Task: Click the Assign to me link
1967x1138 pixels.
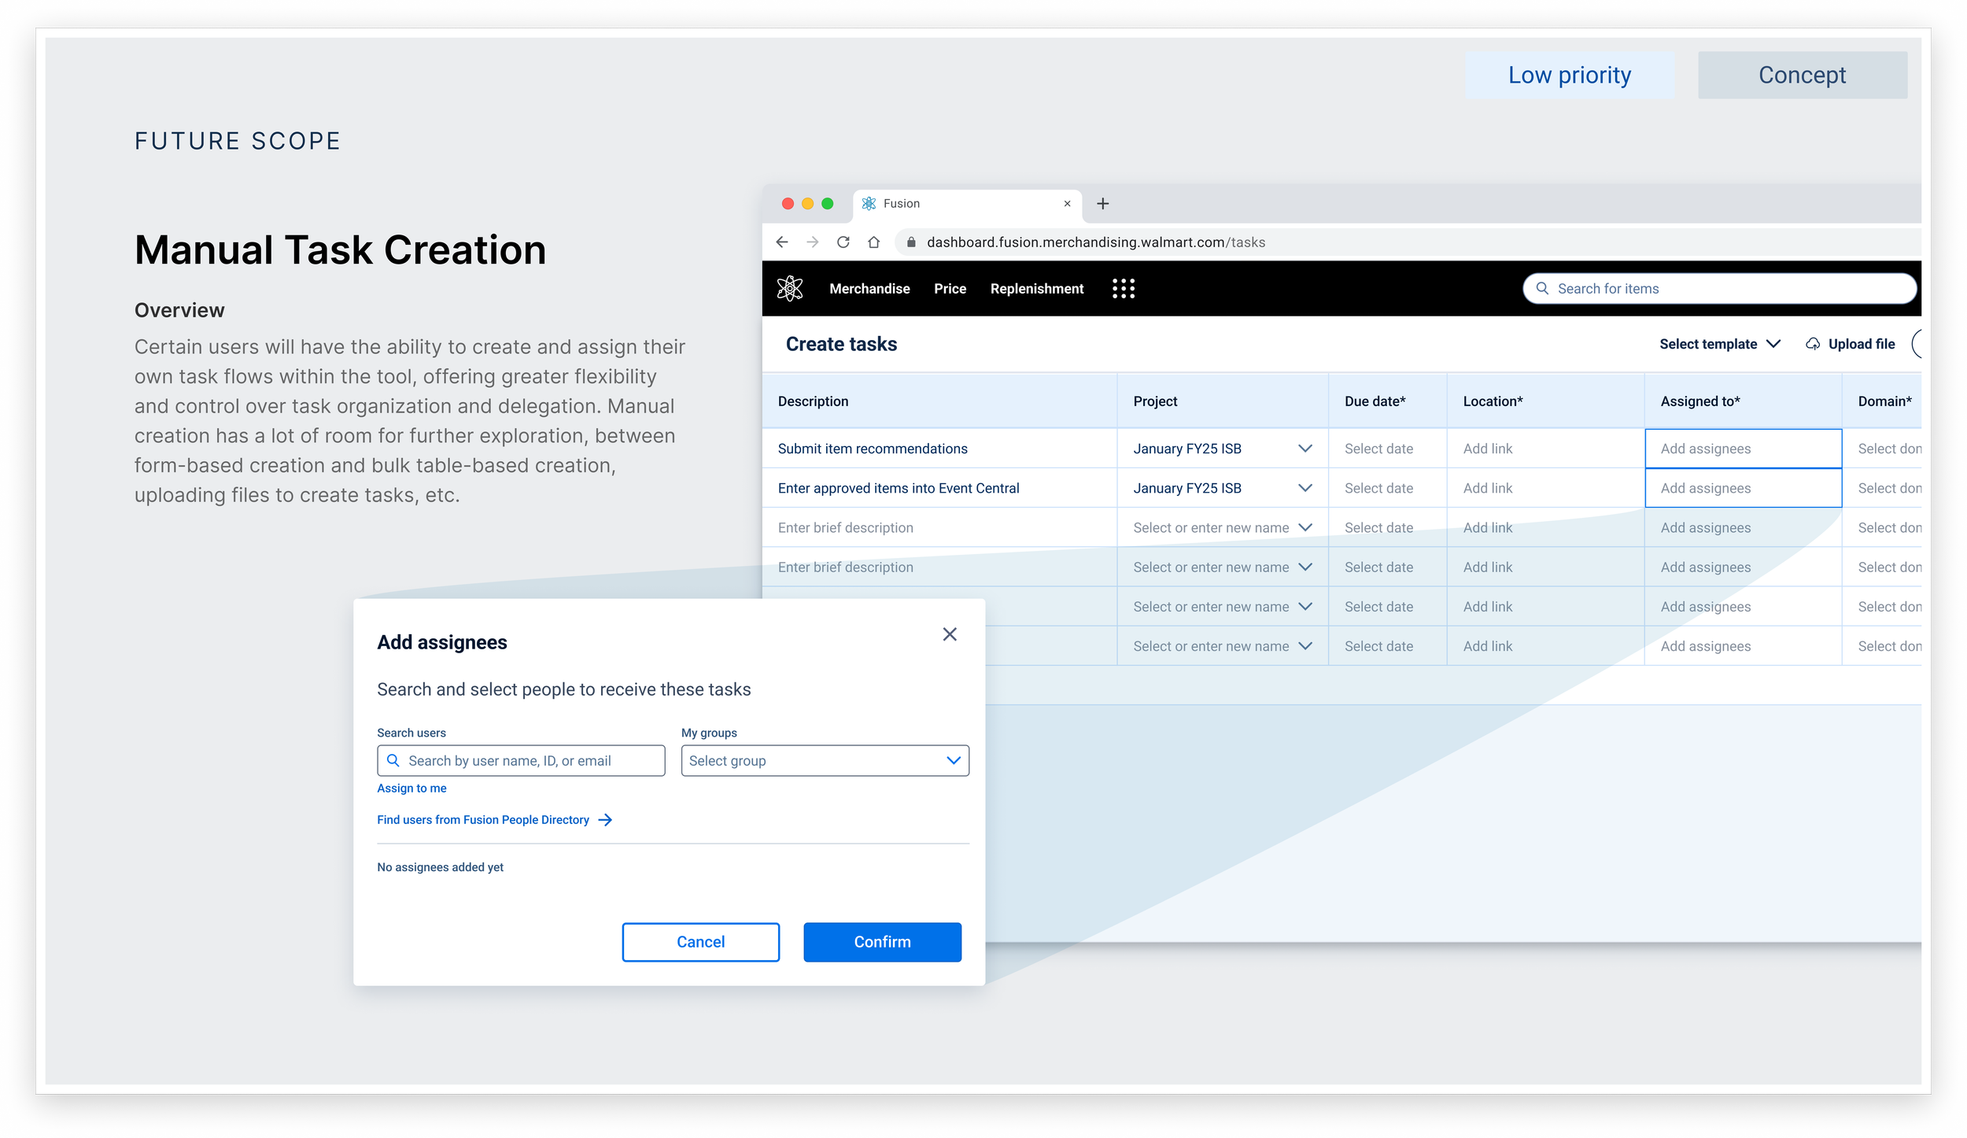Action: click(411, 789)
